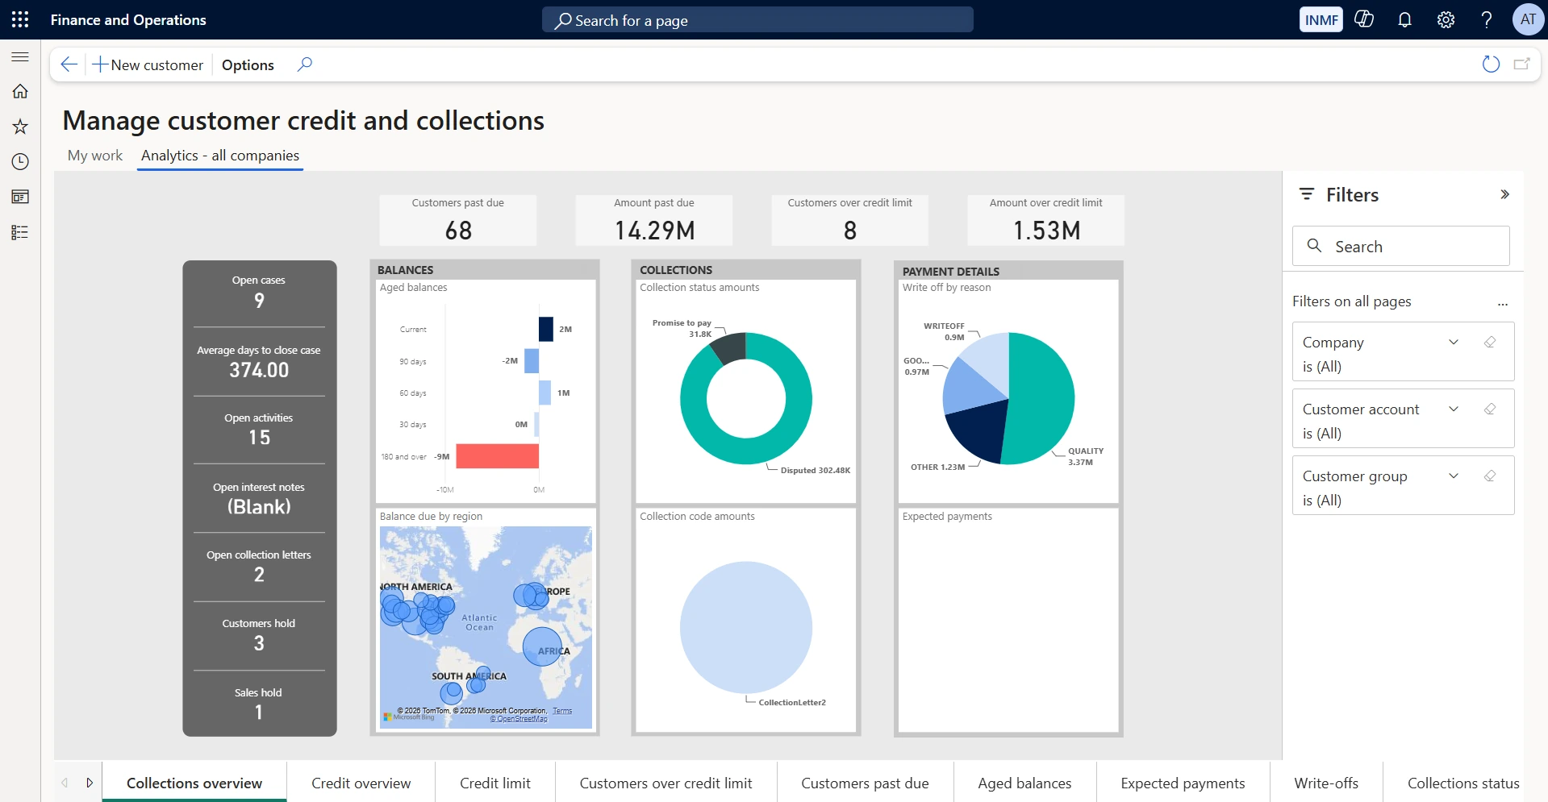Open more options for Filters on all pages
This screenshot has width=1548, height=802.
tap(1503, 303)
